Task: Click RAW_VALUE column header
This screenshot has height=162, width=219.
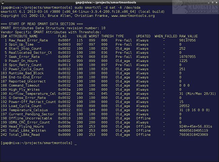Action: pos(188,36)
